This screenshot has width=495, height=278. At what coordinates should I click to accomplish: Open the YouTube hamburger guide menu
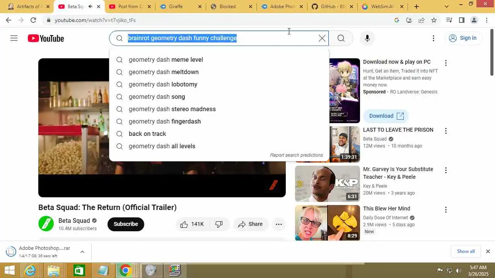pyautogui.click(x=14, y=38)
